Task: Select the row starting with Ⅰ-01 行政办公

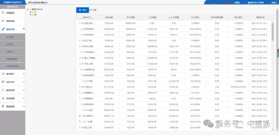Action: point(174,87)
